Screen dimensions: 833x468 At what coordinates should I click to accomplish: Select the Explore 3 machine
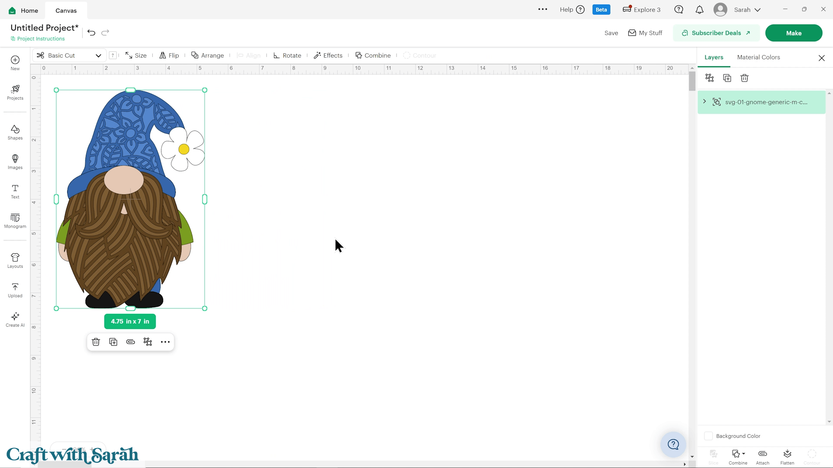641,10
